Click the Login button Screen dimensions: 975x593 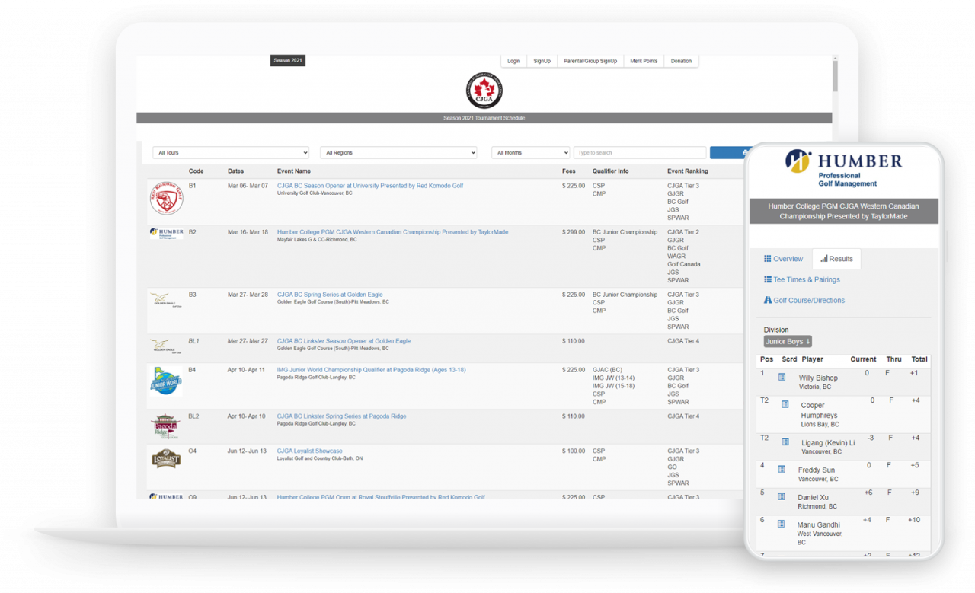tap(513, 61)
